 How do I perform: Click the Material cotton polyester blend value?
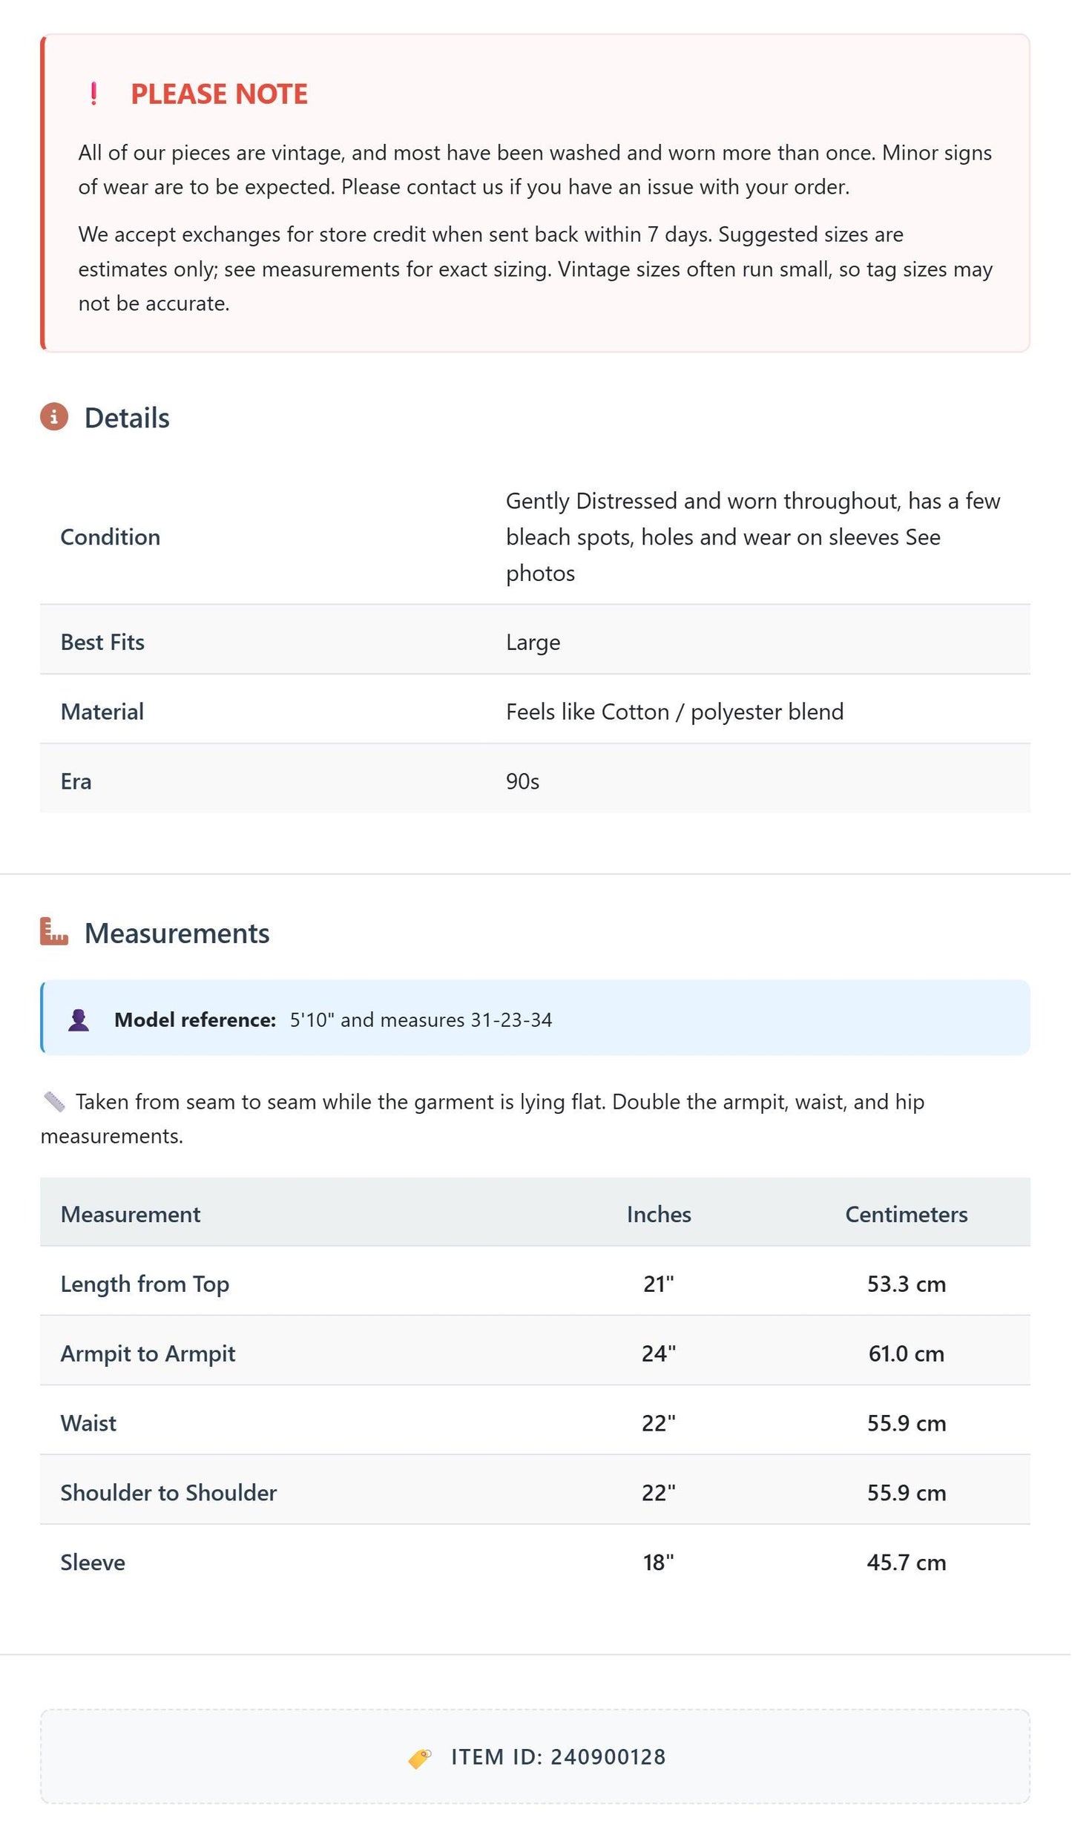click(x=674, y=712)
